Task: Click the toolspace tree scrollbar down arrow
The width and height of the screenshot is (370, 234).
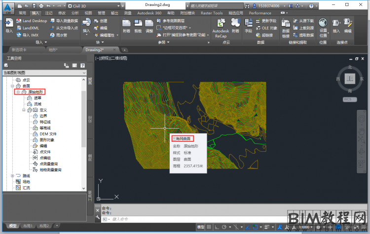Action: click(x=83, y=188)
